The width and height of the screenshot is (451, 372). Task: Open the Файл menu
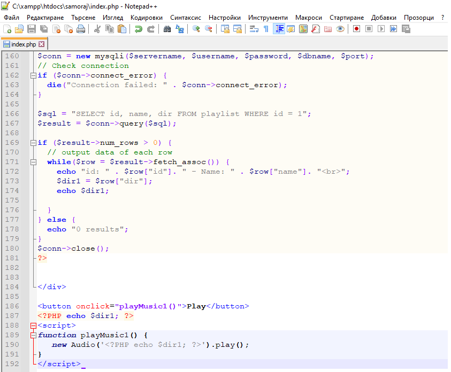[x=12, y=18]
